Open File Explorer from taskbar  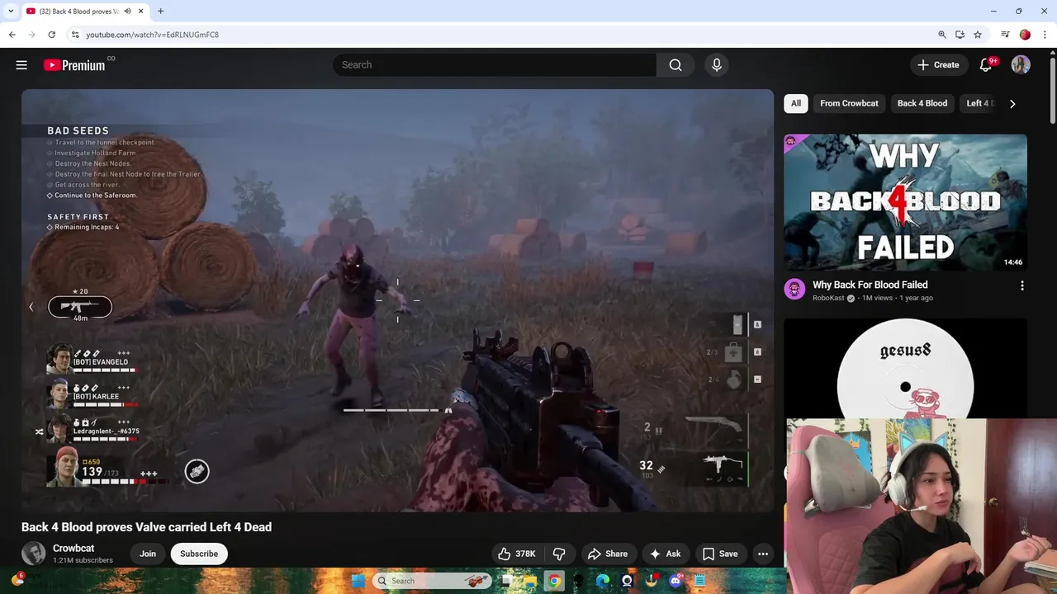pyautogui.click(x=529, y=581)
